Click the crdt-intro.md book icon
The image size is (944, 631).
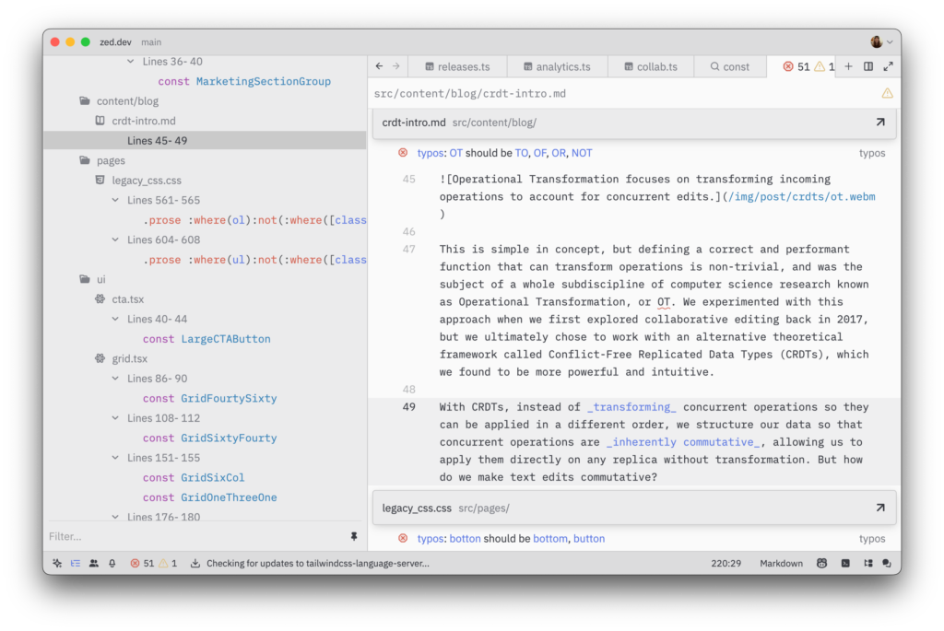(x=100, y=121)
